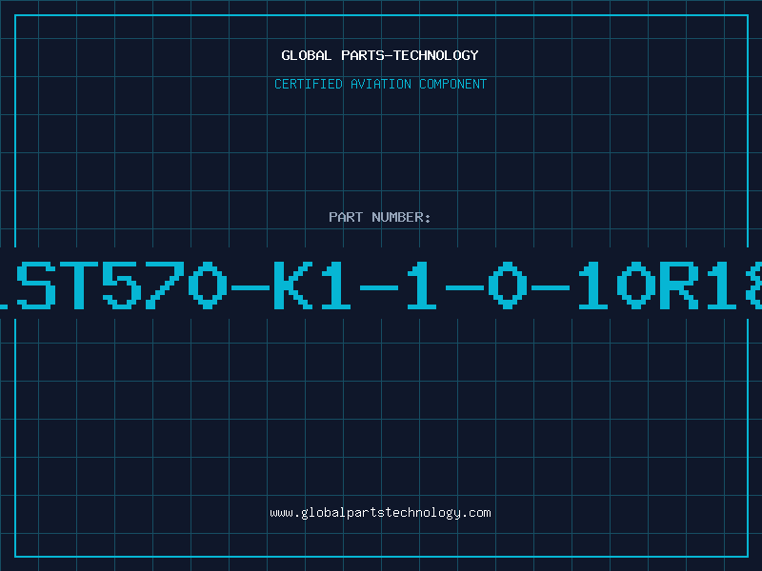Viewport: 762px width, 571px height.
Task: Select the letter T in the part number
Action: click(79, 285)
